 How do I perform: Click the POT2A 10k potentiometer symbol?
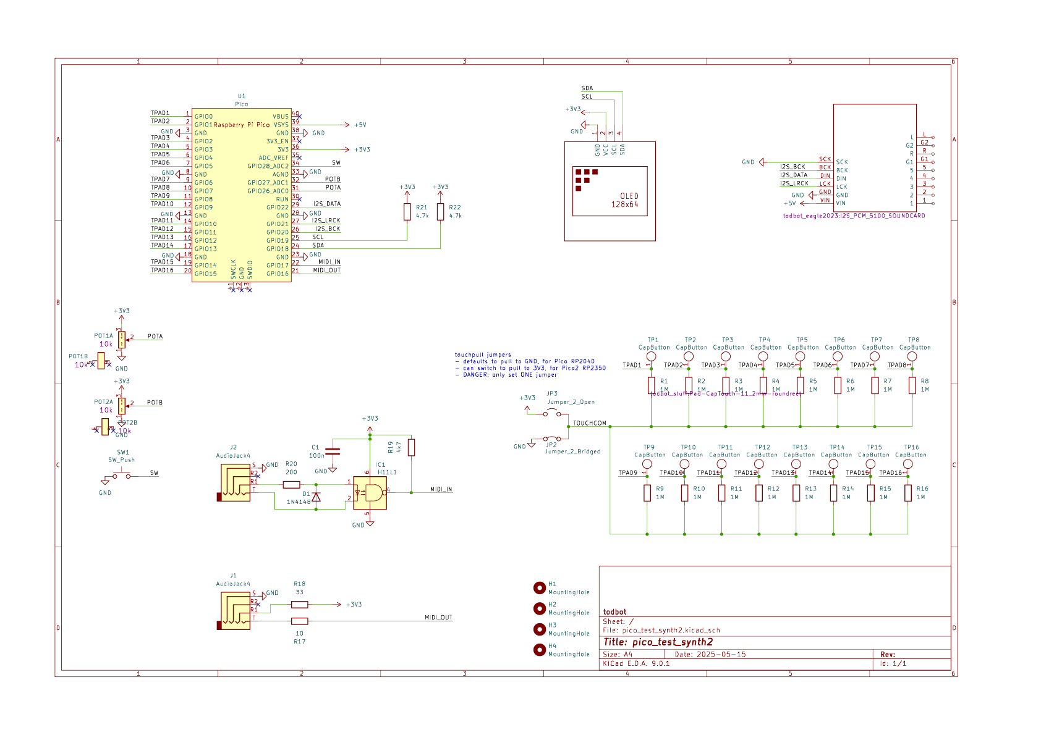click(122, 406)
